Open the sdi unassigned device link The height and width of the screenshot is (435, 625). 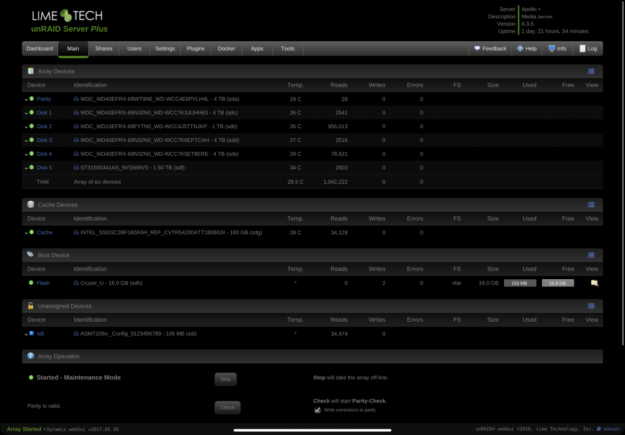[40, 334]
